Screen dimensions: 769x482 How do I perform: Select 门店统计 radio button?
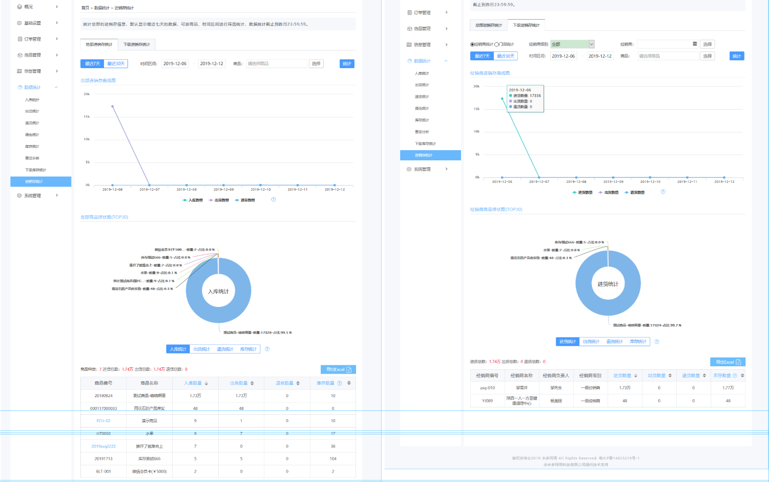pos(496,44)
